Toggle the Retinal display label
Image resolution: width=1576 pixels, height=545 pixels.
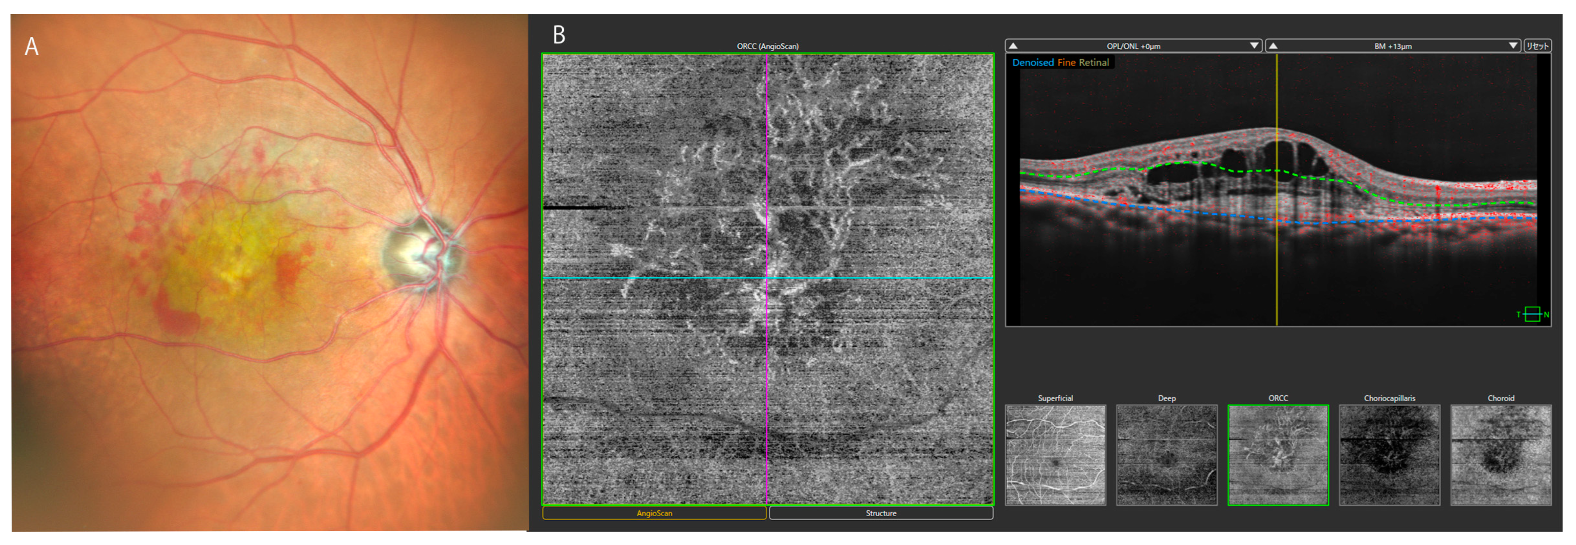(x=1094, y=62)
